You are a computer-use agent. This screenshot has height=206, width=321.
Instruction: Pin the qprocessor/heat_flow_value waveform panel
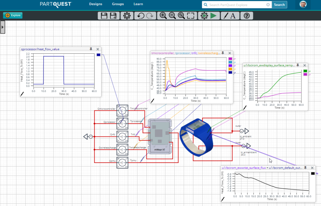(x=91, y=49)
